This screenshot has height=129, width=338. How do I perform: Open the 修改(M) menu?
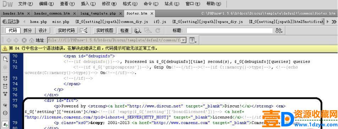point(109,4)
